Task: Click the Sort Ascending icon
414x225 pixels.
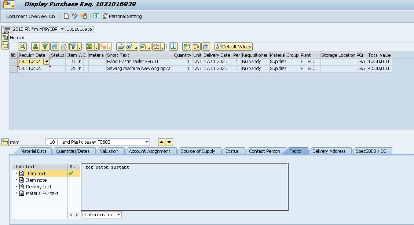Action: coord(35,47)
